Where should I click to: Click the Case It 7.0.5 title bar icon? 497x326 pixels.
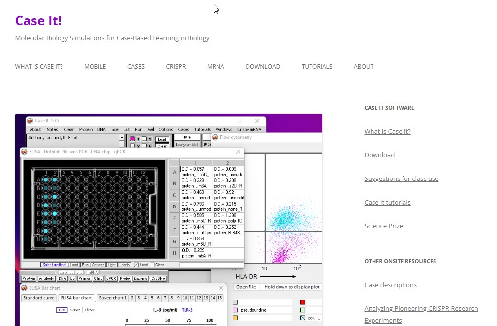[30, 121]
